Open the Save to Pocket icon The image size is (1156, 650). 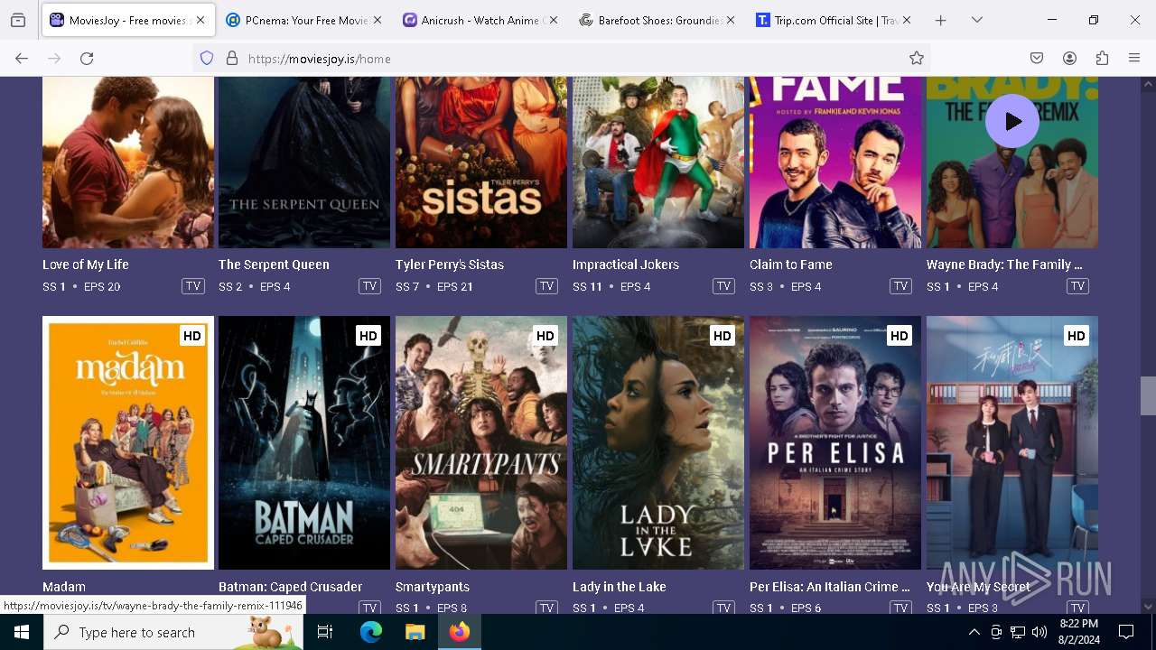click(1037, 58)
